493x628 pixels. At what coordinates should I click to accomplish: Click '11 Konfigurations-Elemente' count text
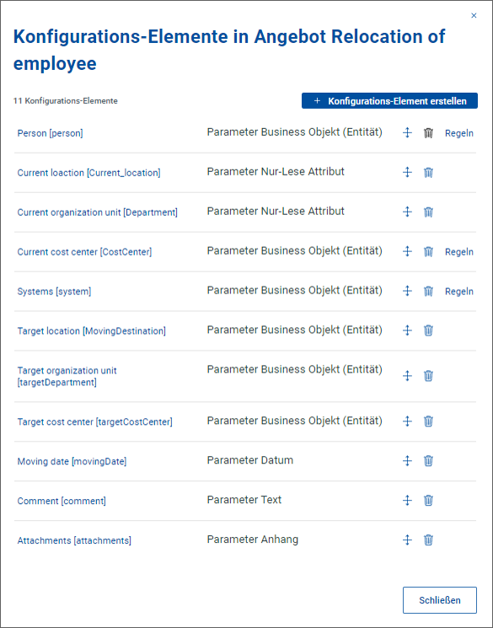point(65,101)
